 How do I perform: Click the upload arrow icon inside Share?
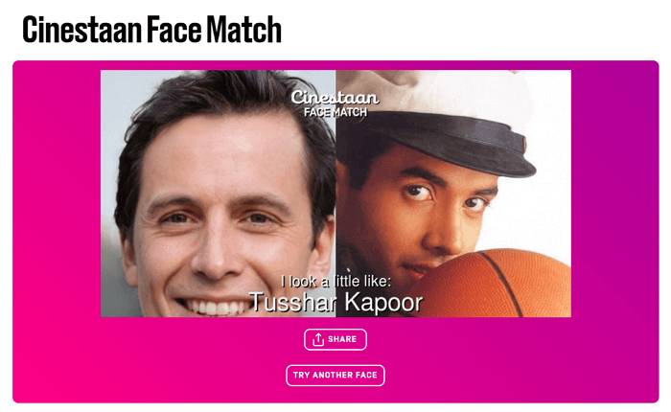[x=317, y=339]
